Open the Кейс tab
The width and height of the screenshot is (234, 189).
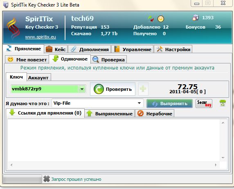(x=56, y=49)
